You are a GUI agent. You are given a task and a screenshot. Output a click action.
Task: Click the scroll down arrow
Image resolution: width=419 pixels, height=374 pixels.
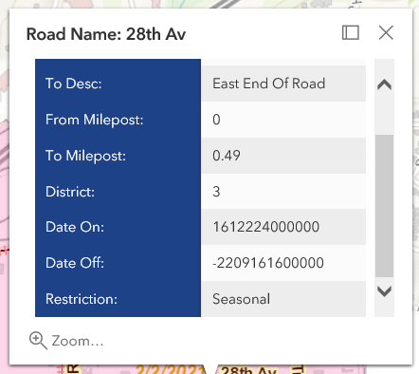click(x=384, y=291)
